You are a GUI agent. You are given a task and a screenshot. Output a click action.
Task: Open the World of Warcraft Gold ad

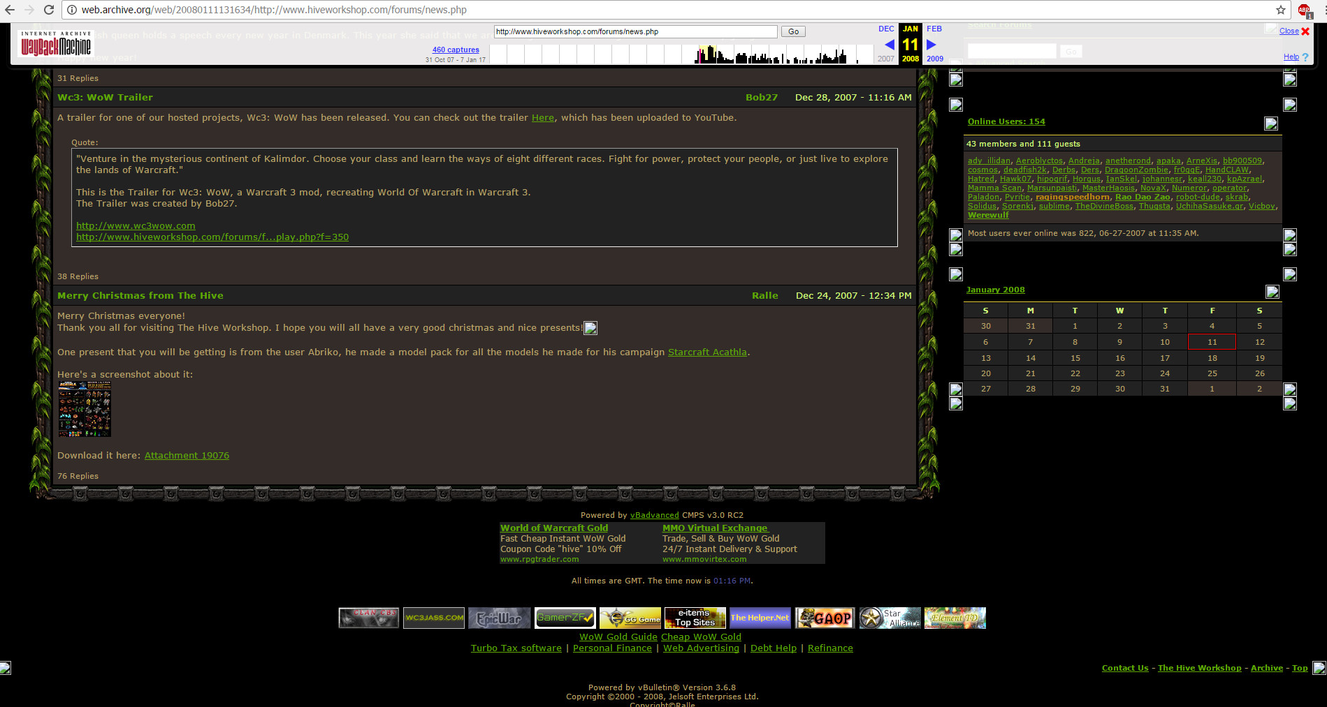point(554,528)
